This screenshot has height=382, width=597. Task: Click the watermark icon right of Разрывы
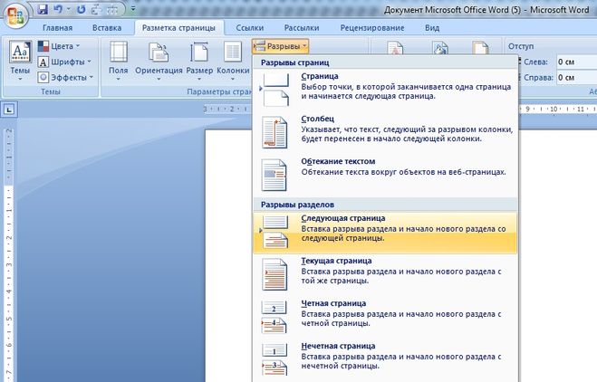pos(395,48)
